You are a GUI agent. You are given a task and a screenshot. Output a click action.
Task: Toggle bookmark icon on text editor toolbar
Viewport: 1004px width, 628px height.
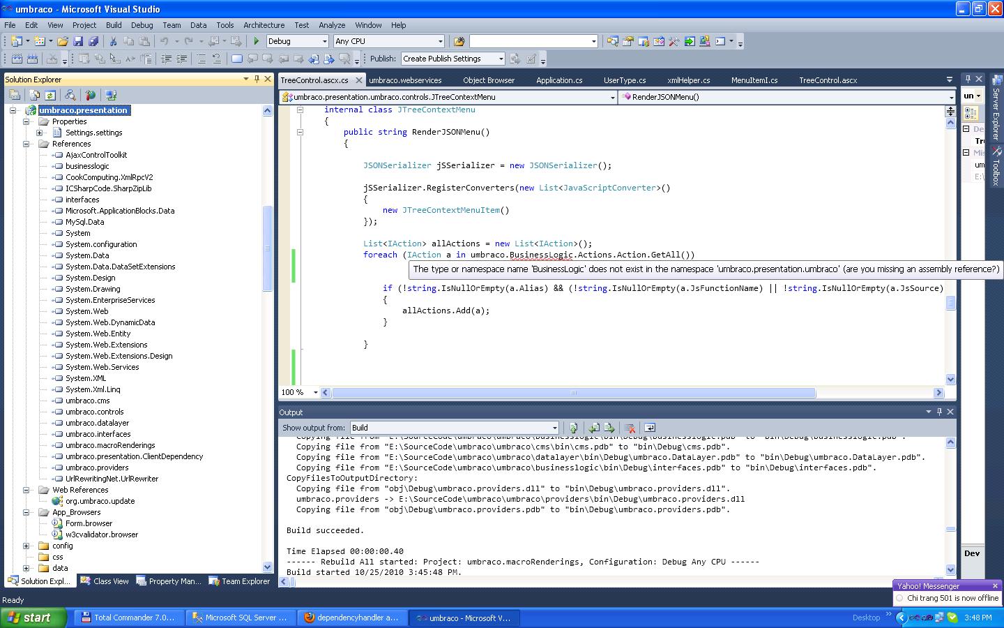(237, 59)
